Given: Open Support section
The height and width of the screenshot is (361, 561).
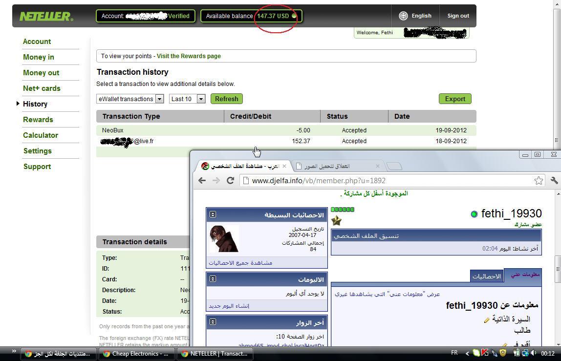Looking at the screenshot, I should pos(37,167).
